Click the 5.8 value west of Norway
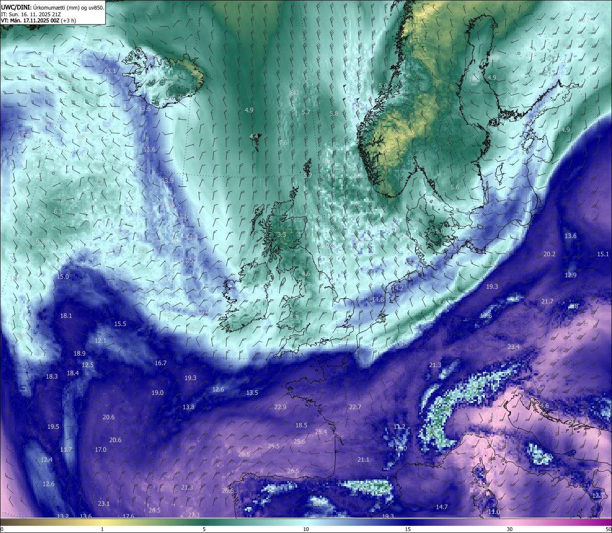 click(334, 113)
